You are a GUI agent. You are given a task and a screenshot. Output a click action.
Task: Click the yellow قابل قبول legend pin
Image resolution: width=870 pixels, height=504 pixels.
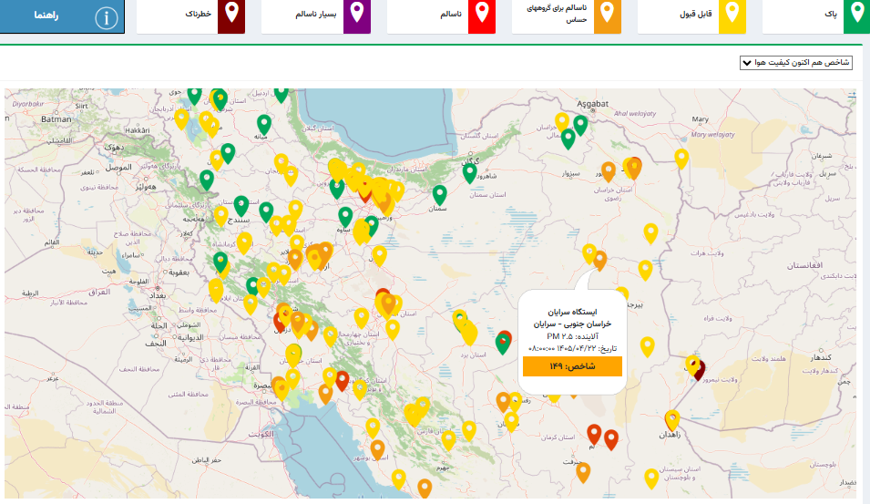point(732,15)
